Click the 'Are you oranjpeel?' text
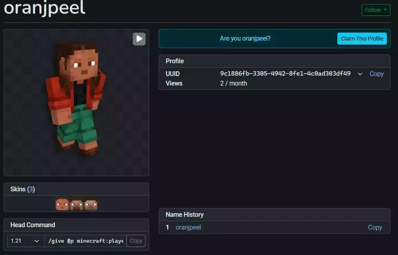The height and width of the screenshot is (255, 398). point(245,39)
